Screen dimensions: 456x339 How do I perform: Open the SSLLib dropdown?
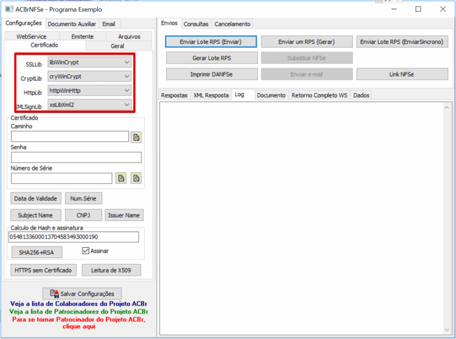pyautogui.click(x=89, y=62)
